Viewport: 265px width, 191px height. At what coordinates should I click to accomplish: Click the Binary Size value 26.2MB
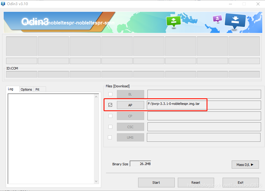click(141, 164)
